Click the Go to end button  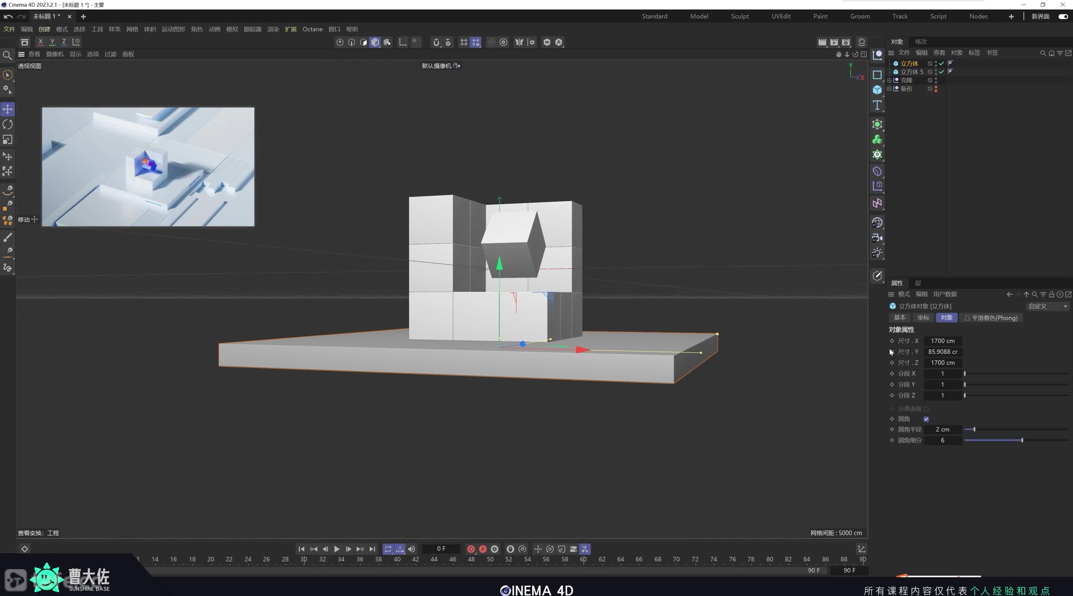pos(372,549)
